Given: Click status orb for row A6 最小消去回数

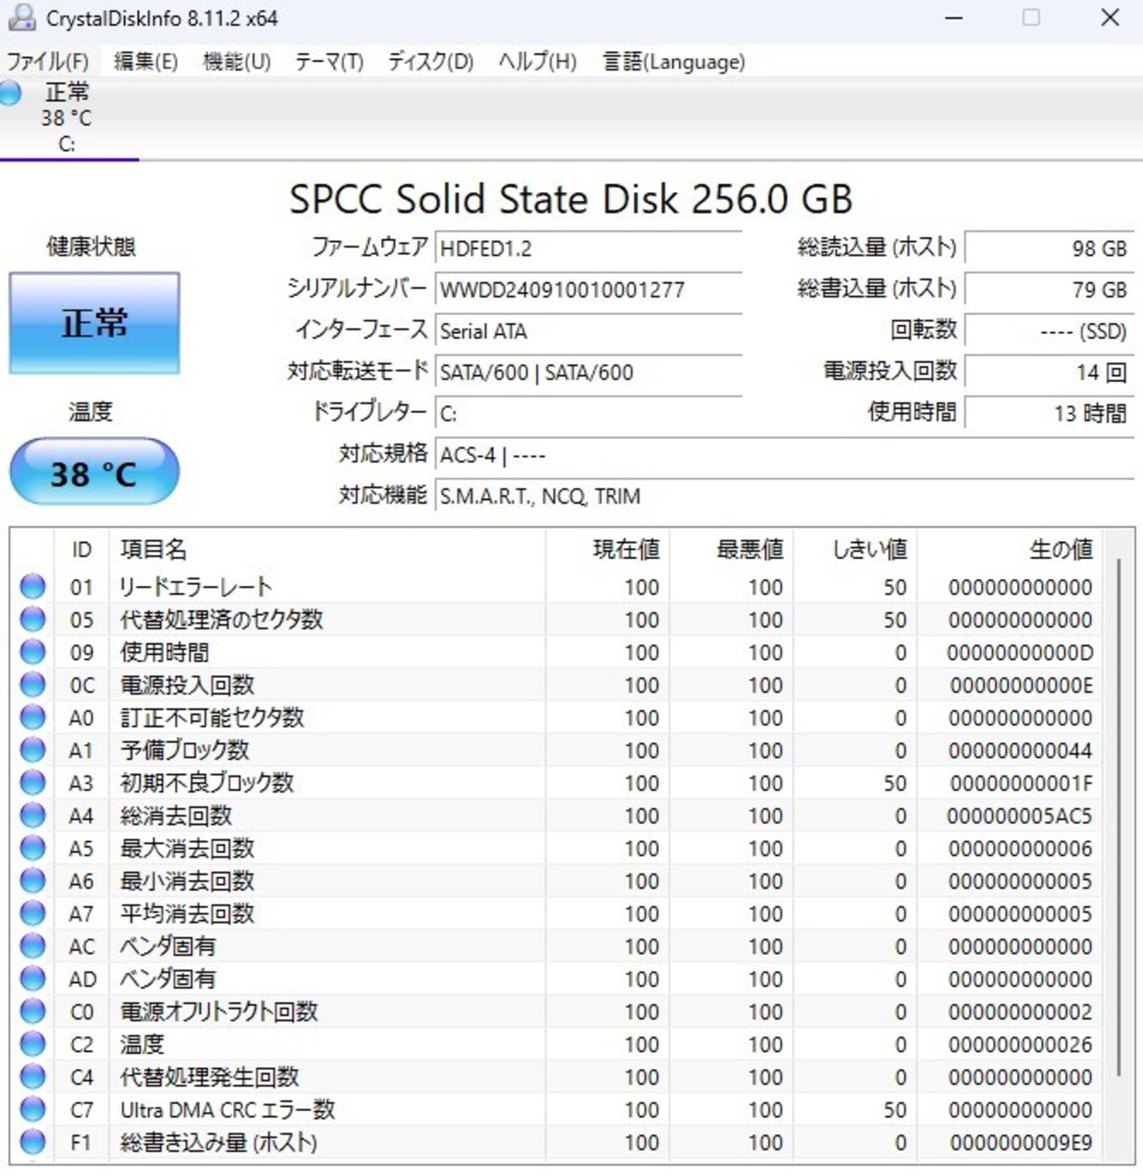Looking at the screenshot, I should coord(32,880).
